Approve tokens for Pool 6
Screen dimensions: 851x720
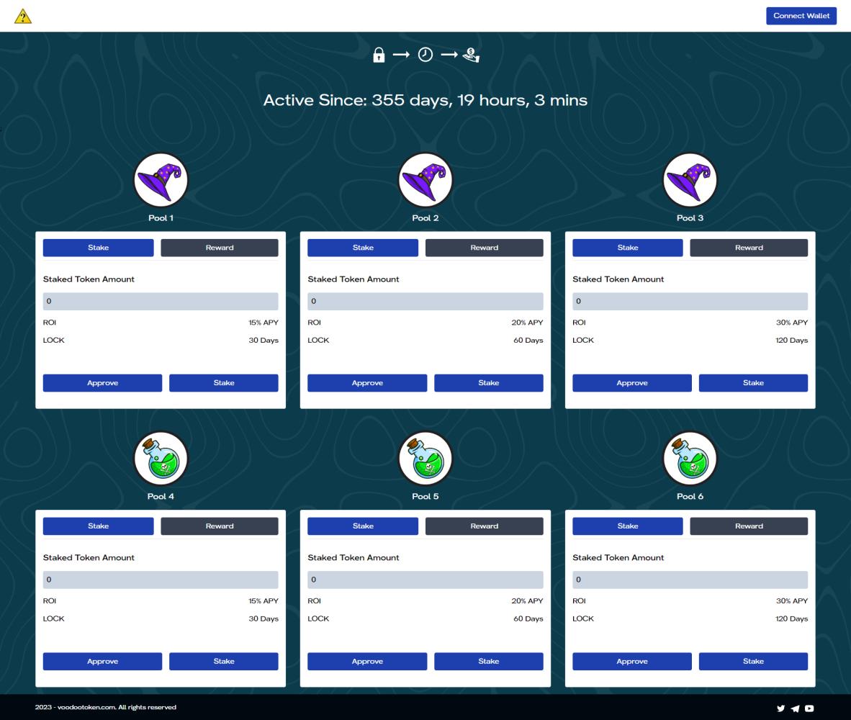(x=631, y=662)
